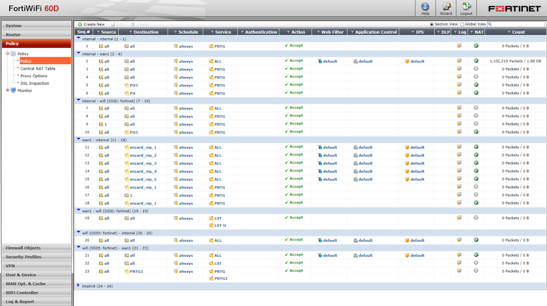Click the Create New plus icon

click(80, 24)
